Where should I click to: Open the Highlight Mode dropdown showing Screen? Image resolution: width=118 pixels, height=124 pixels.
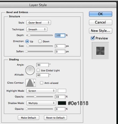(x=41, y=91)
